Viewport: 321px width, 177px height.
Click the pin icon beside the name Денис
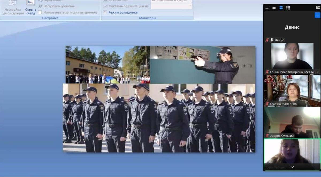[x=272, y=40]
